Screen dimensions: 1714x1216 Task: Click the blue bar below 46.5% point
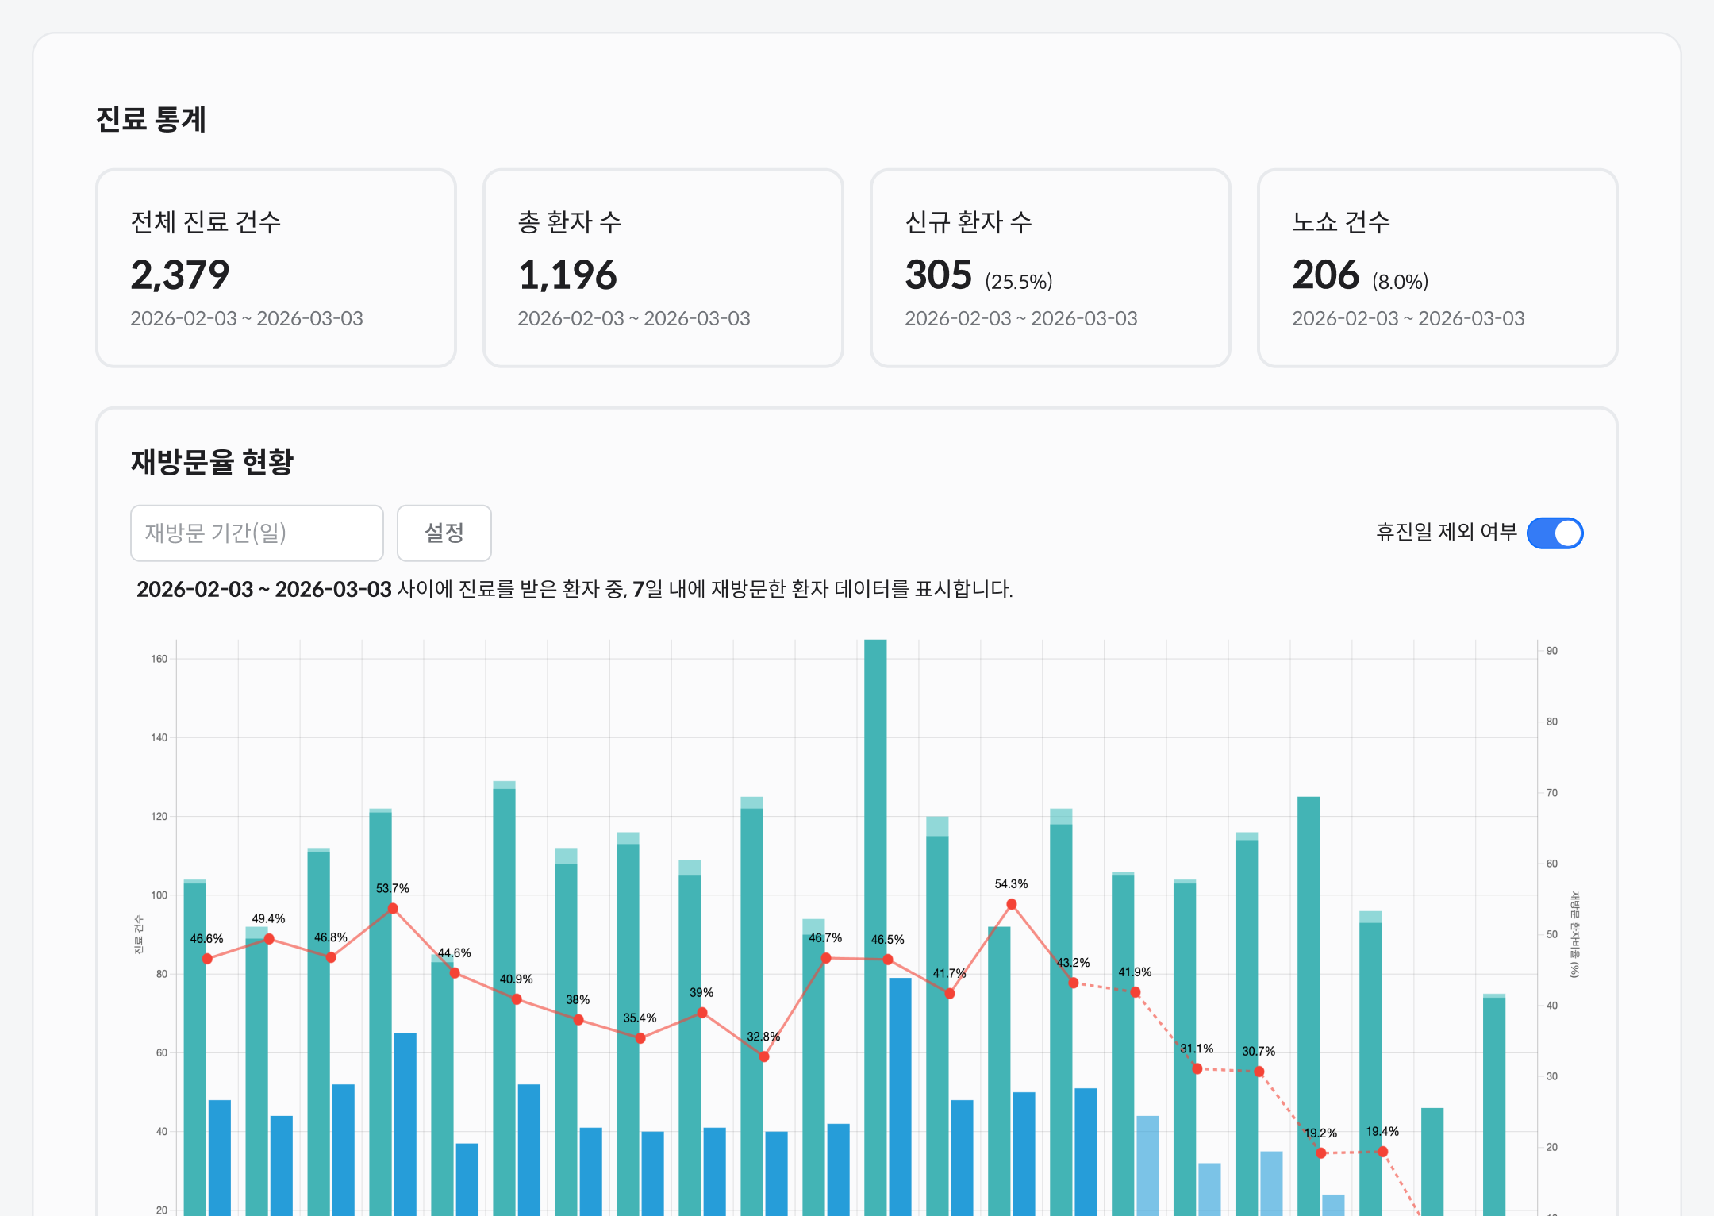(900, 1095)
